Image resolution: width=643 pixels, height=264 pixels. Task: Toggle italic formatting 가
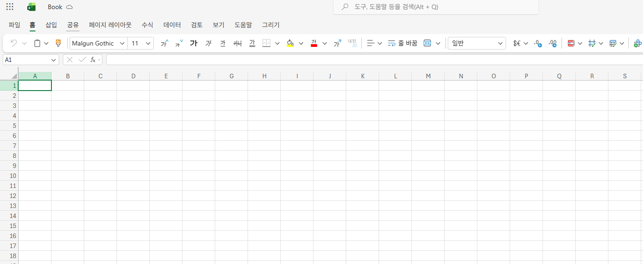(208, 43)
